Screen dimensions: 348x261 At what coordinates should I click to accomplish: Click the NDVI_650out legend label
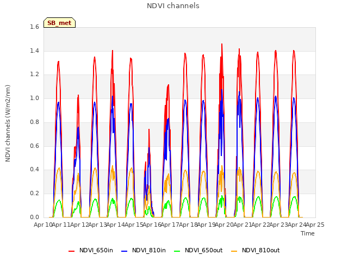(x=203, y=250)
